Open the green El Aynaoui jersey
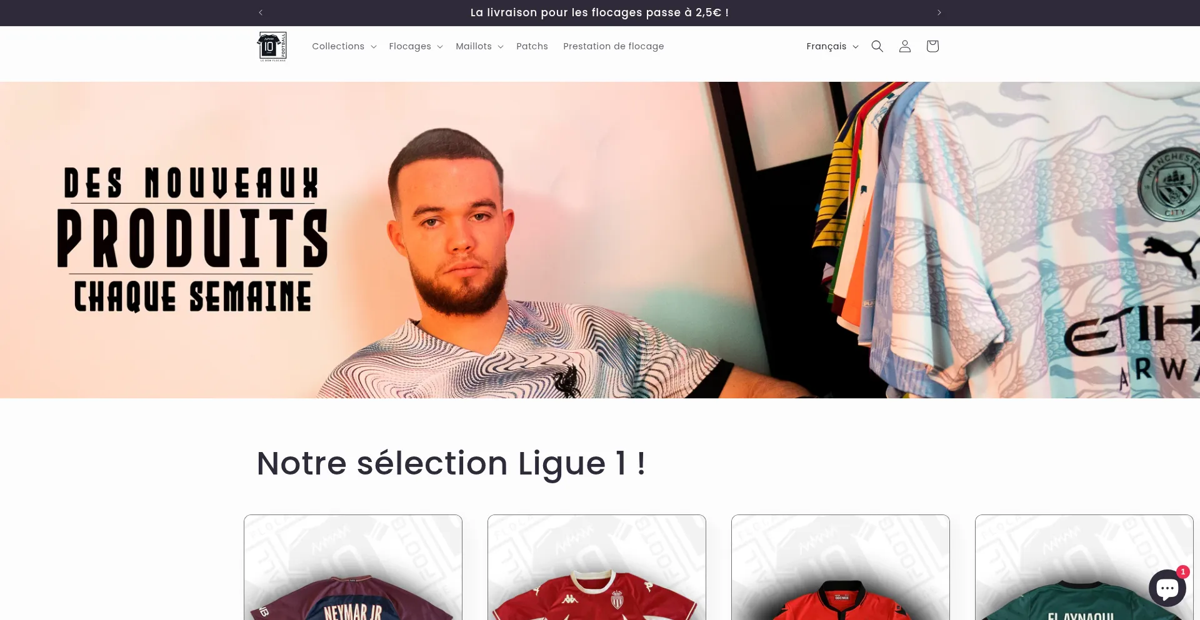The width and height of the screenshot is (1200, 620). click(x=1084, y=568)
